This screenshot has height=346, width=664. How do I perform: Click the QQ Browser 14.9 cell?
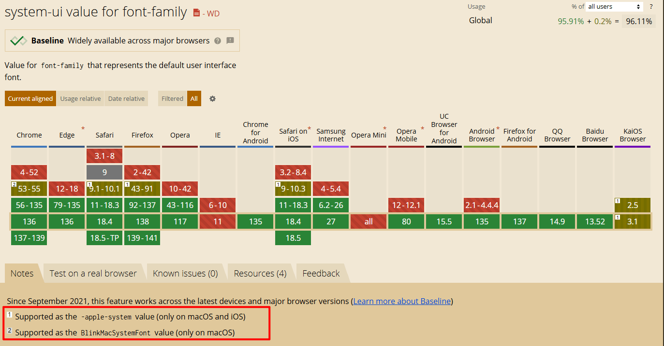tap(557, 221)
